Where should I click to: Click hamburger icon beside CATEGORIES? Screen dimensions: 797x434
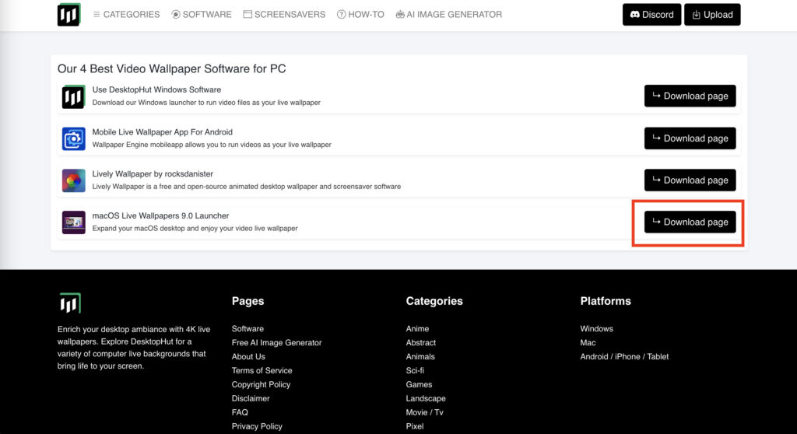[x=97, y=14]
